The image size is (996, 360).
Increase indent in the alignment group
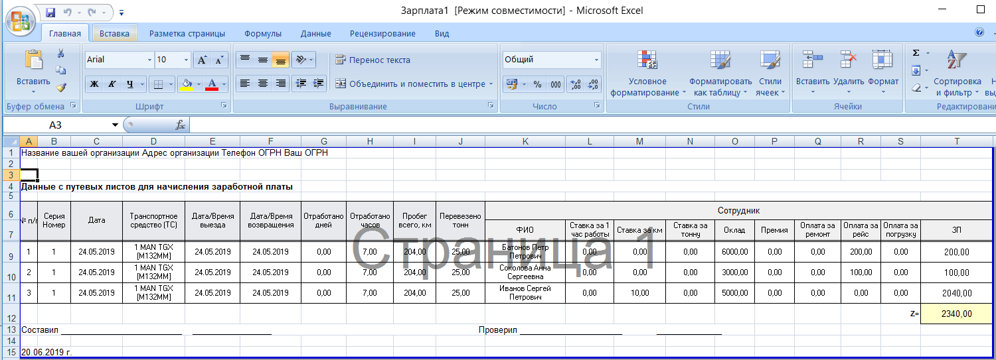(319, 84)
